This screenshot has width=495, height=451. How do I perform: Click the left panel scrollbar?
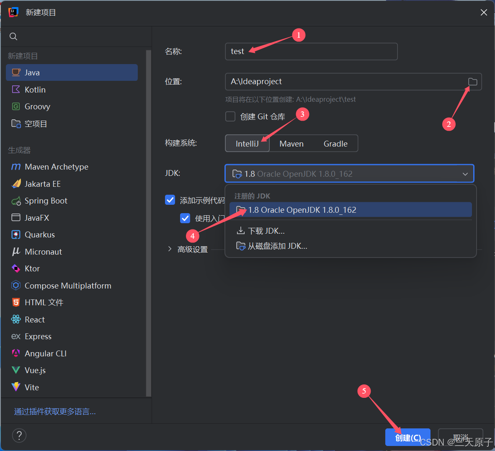click(x=149, y=223)
